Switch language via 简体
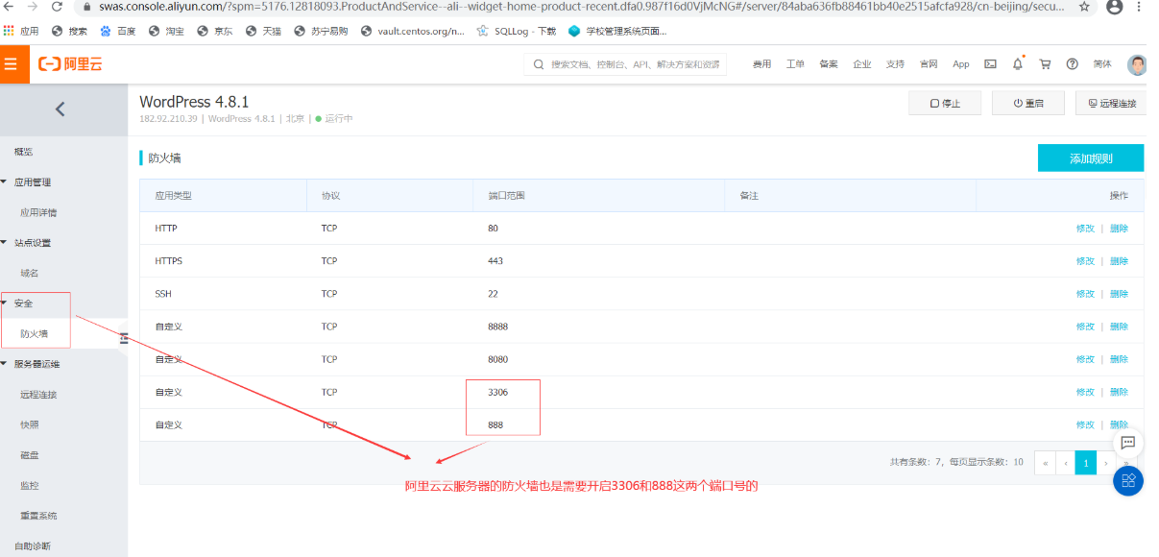Screen dimensions: 1159x557 pyautogui.click(x=1102, y=64)
